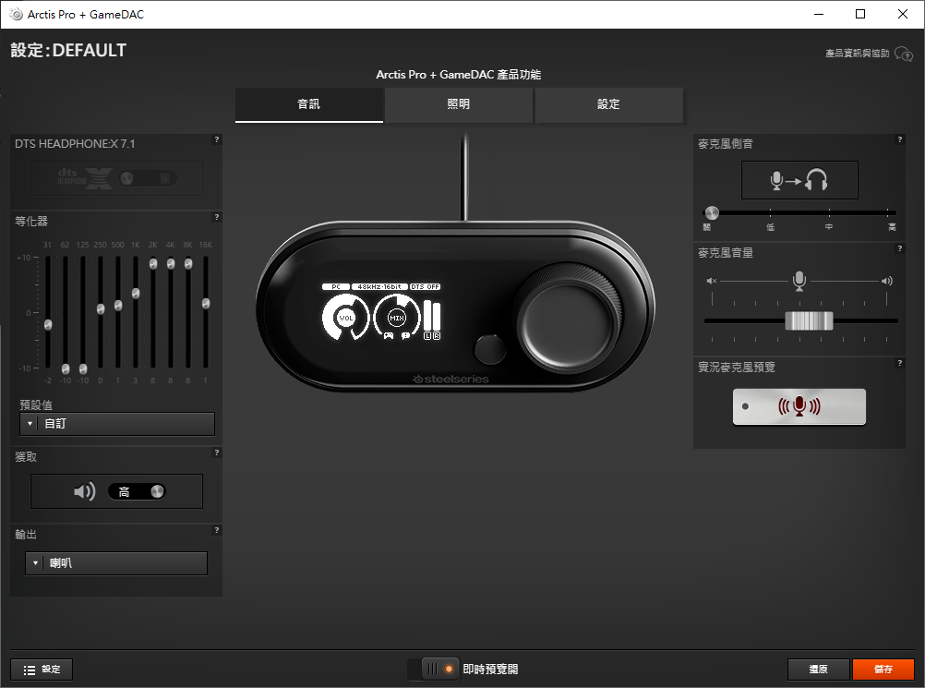Click the Arctis Pro + GameDAC title bar icon
The image size is (925, 688).
pos(16,14)
